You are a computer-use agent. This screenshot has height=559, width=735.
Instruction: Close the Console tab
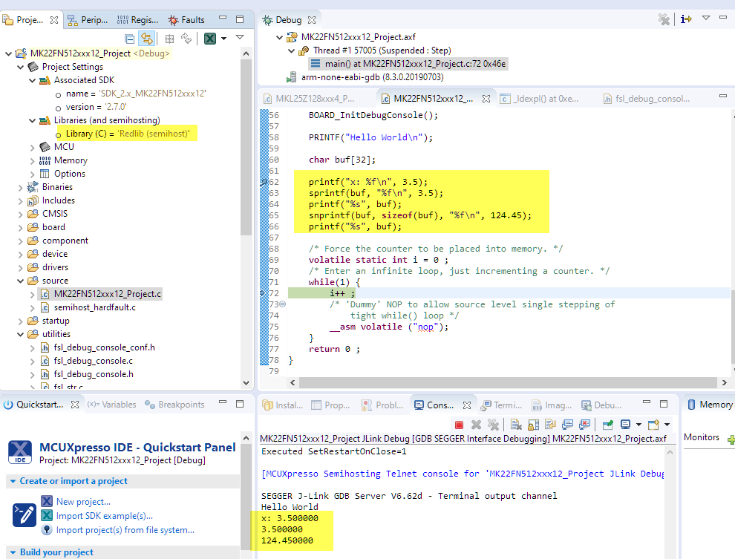click(x=467, y=405)
